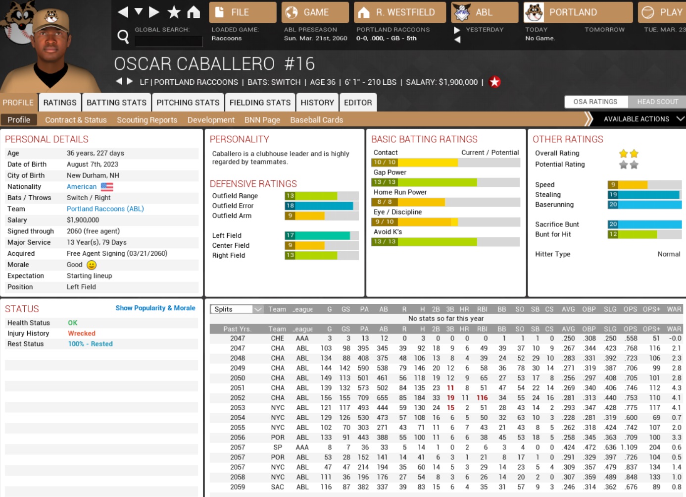Open the Scouting Reports subtab
Screen dimensions: 686x497
(147, 120)
